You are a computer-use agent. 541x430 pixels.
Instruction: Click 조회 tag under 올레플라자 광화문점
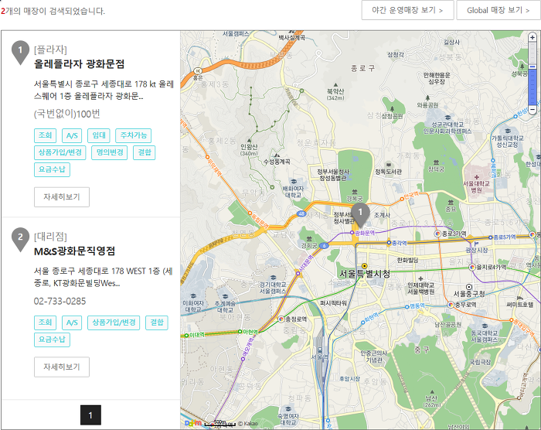click(x=45, y=135)
